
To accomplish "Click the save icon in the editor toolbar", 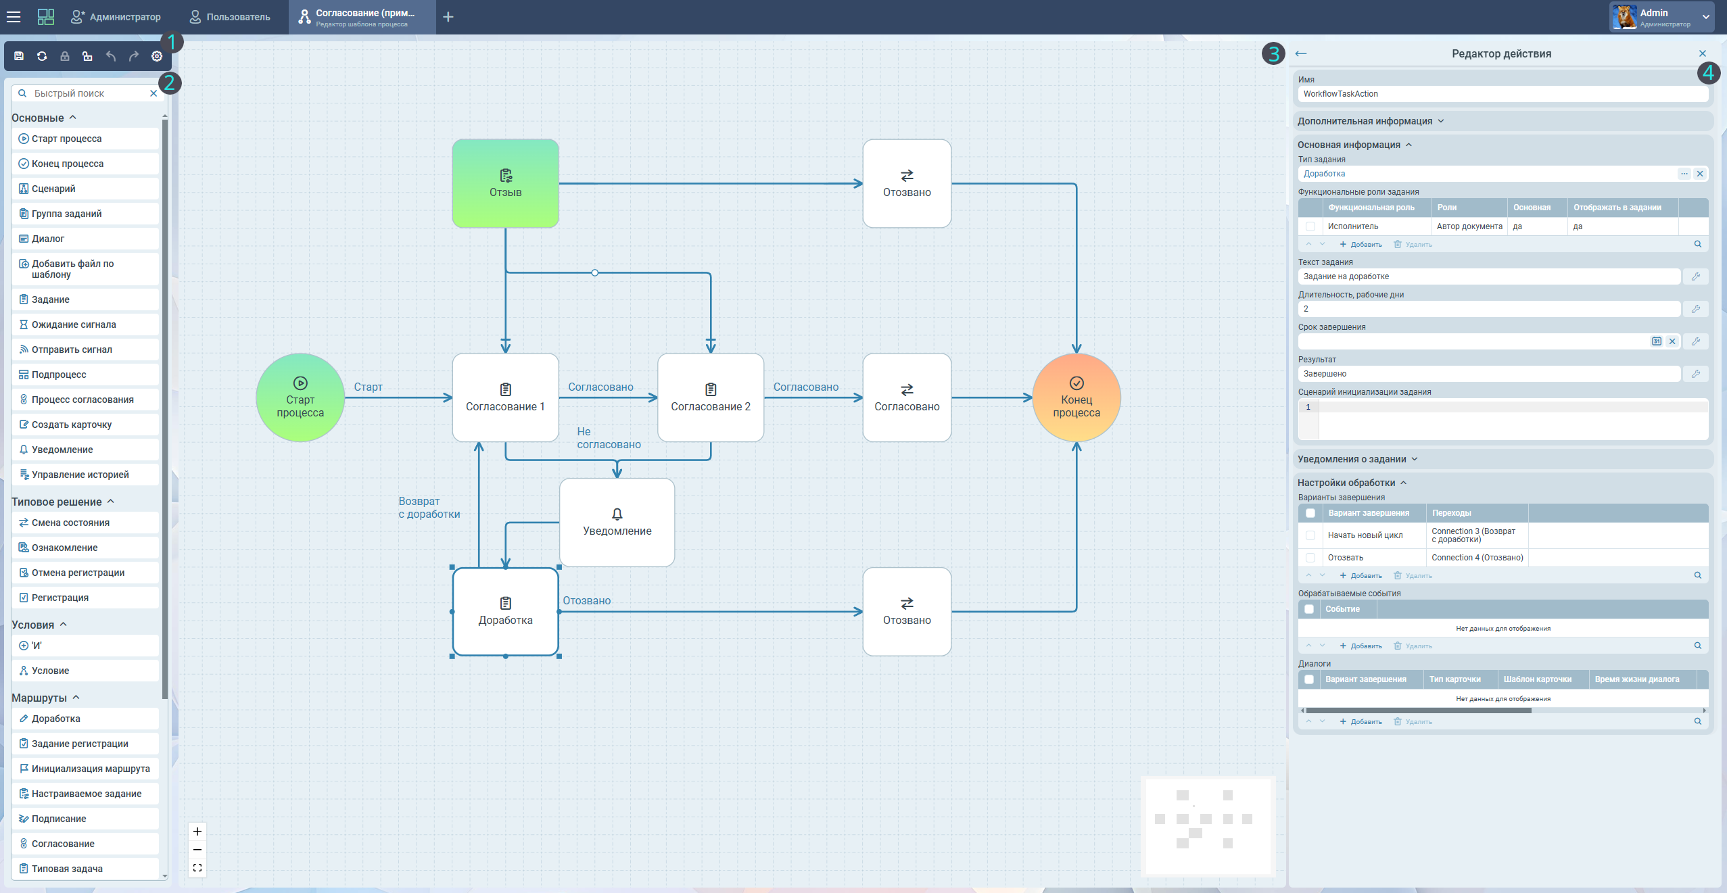I will tap(19, 56).
